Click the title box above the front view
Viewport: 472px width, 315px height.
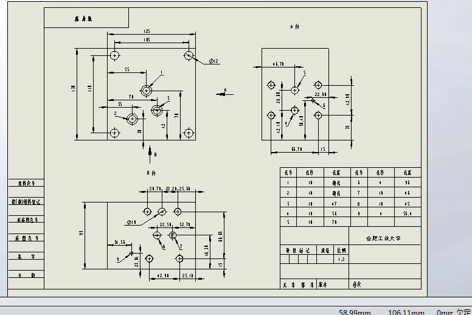(x=86, y=18)
